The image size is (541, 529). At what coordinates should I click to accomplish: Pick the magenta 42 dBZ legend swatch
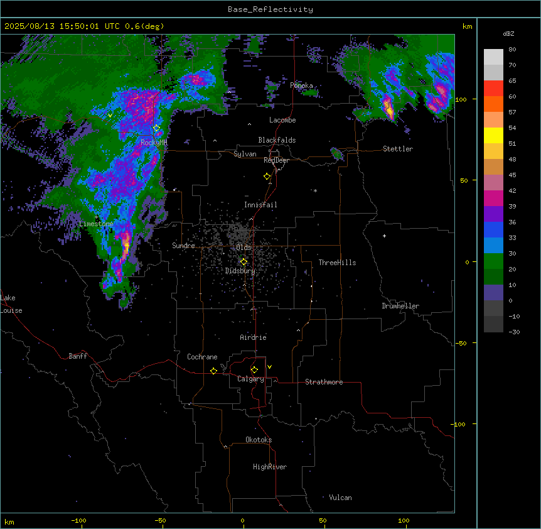tap(493, 198)
